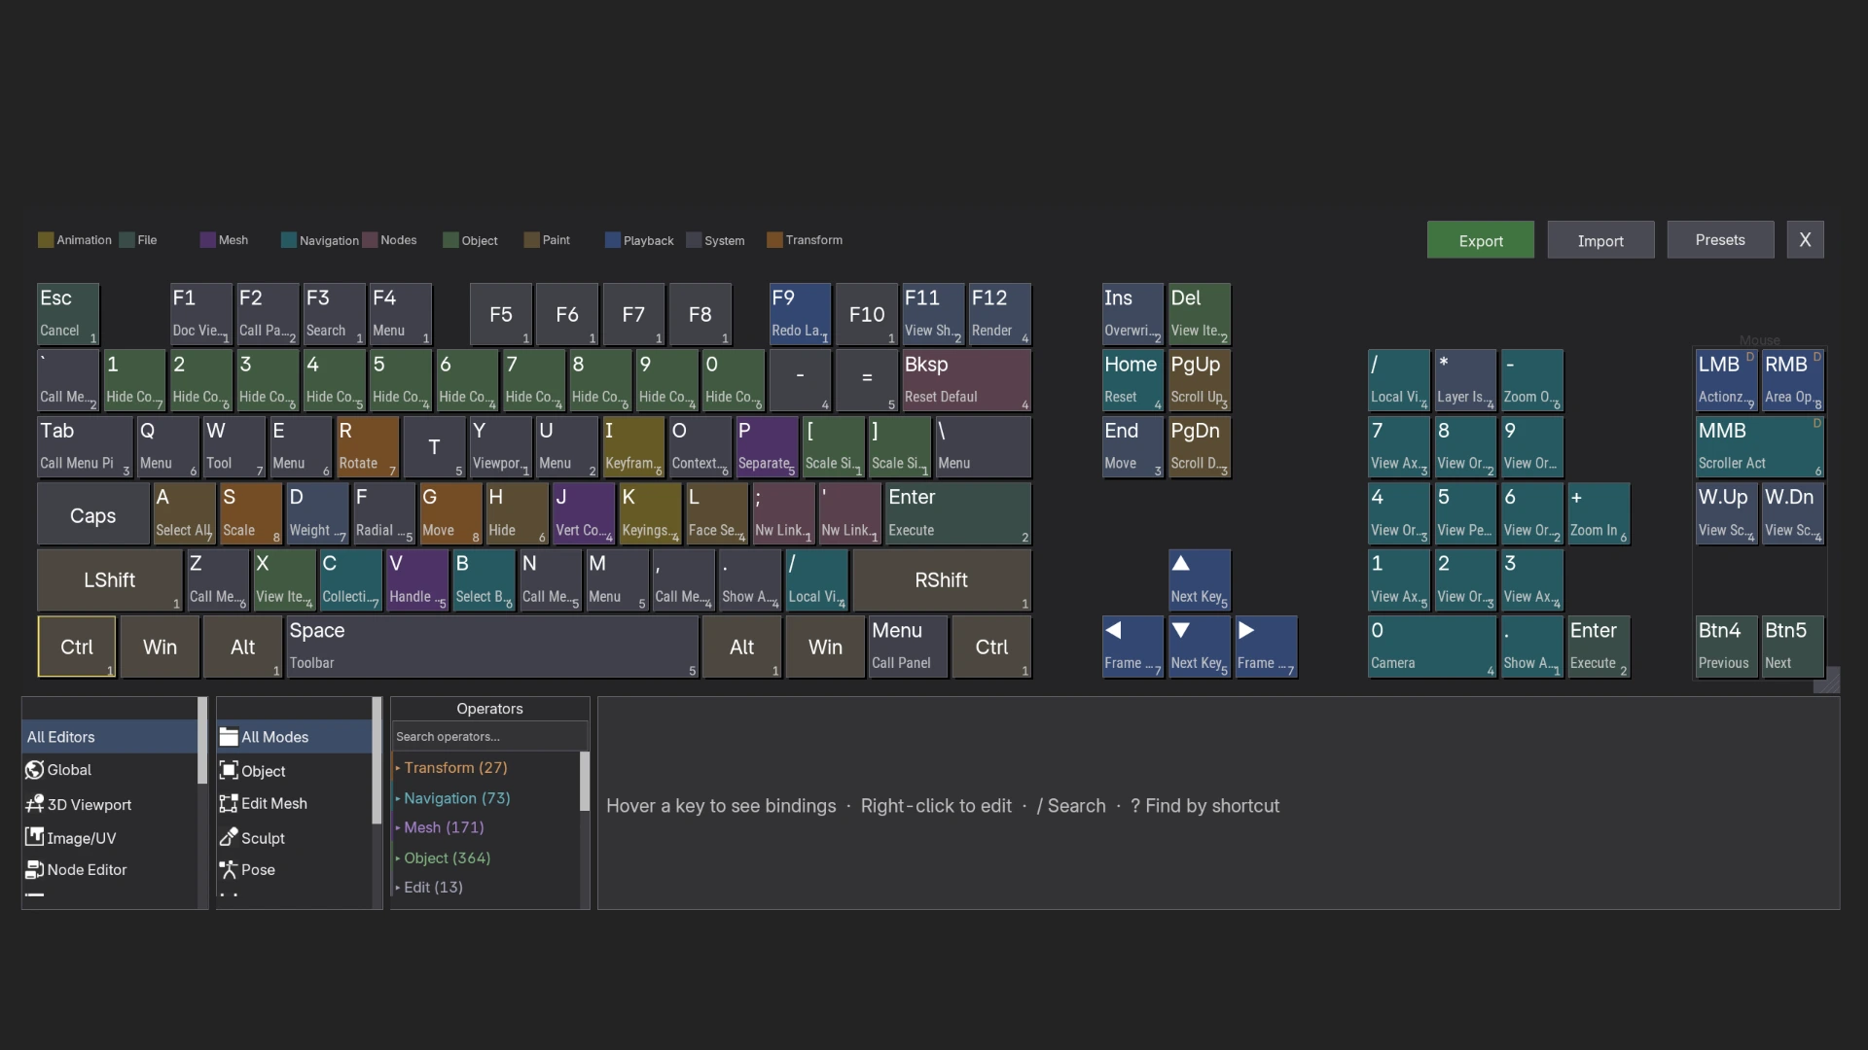The height and width of the screenshot is (1050, 1868).
Task: Toggle the Paint category legend
Action: click(x=547, y=240)
